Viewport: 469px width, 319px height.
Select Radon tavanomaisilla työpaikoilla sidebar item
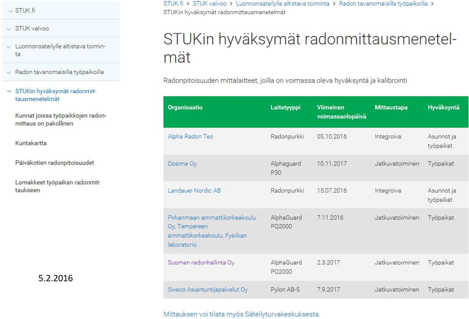coord(60,72)
